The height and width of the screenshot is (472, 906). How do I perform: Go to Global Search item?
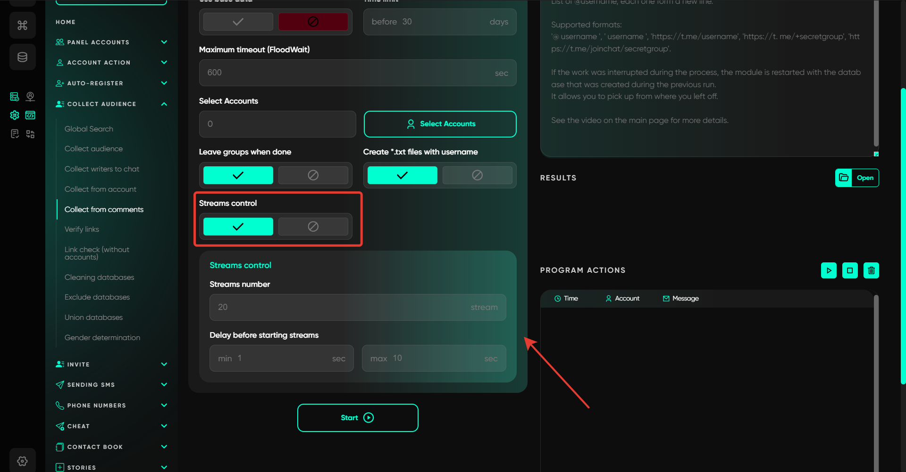tap(89, 129)
